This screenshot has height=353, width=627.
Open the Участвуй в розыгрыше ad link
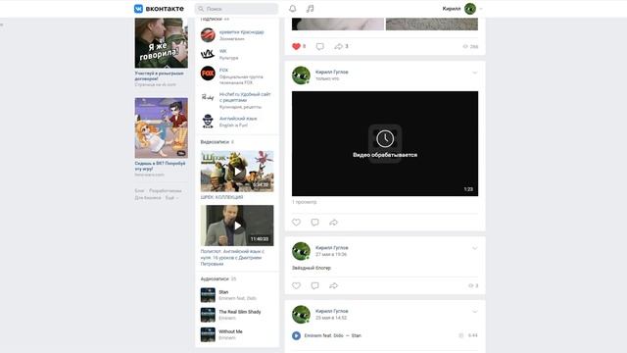pyautogui.click(x=159, y=76)
